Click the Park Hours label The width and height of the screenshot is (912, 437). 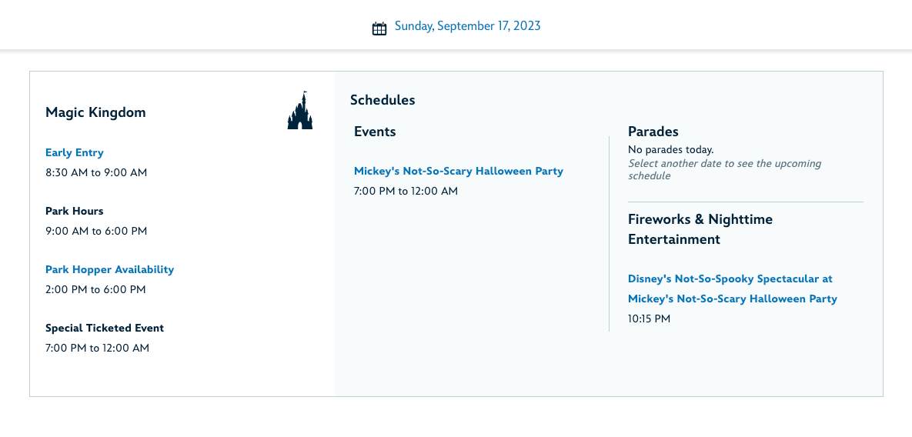74,211
